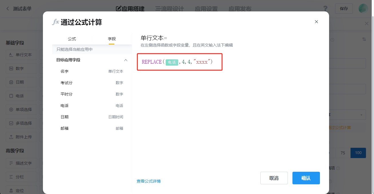Open help via the question mark icon
The height and width of the screenshot is (194, 374).
click(x=325, y=9)
